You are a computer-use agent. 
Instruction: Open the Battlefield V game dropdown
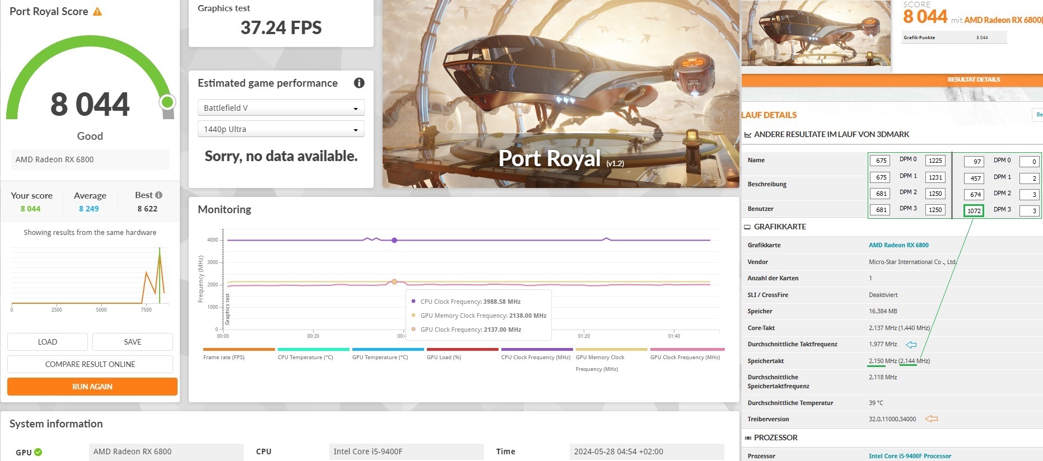281,107
